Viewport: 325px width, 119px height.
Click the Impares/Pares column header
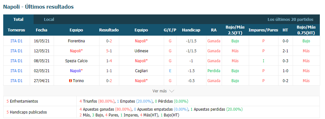(263, 30)
